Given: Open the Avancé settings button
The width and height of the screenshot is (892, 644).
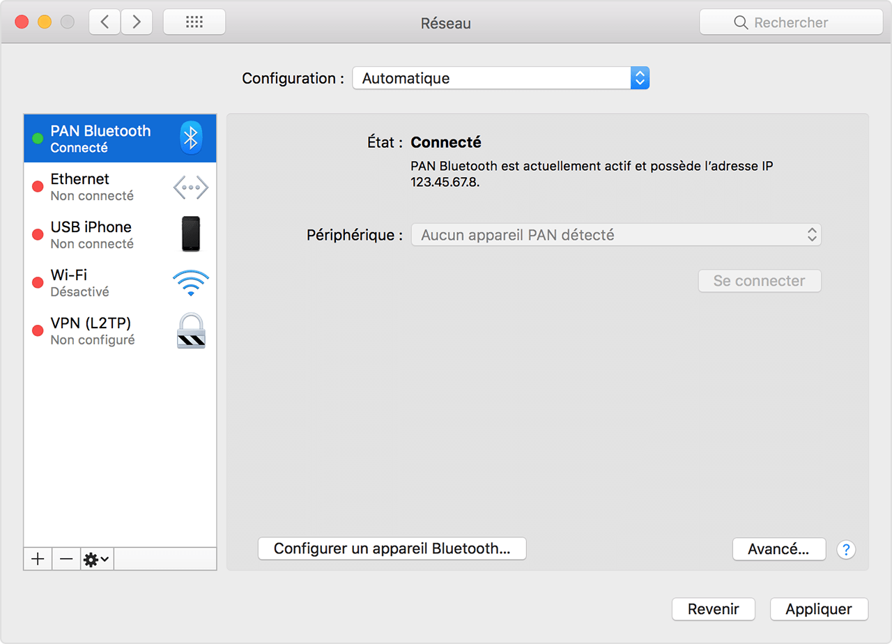Looking at the screenshot, I should tap(779, 549).
